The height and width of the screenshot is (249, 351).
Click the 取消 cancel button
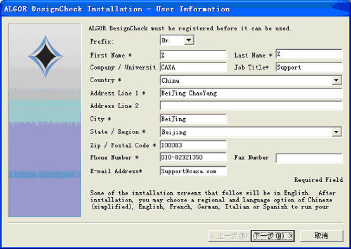pyautogui.click(x=321, y=236)
